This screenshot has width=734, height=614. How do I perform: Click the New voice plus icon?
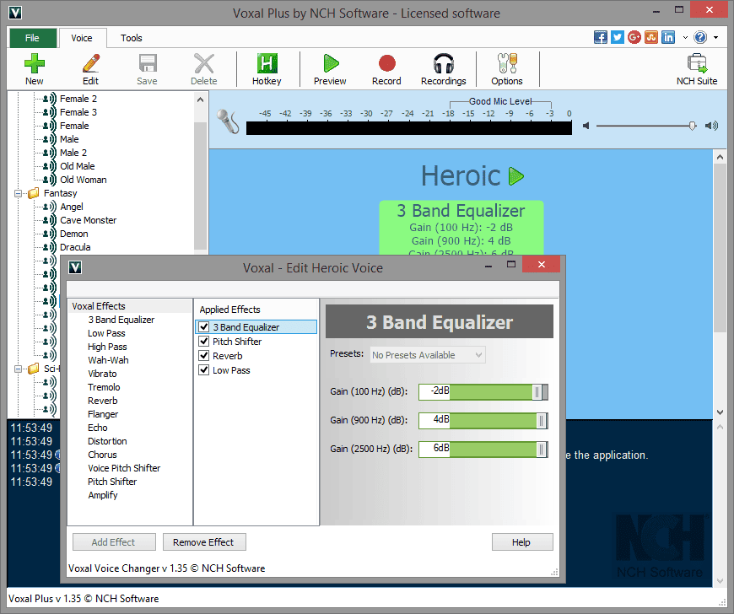point(35,63)
